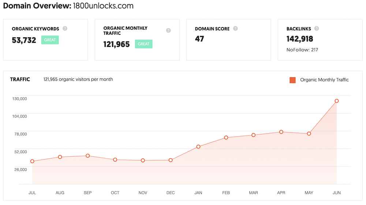Click the JUN x-axis month label
366x205 pixels.
[337, 193]
